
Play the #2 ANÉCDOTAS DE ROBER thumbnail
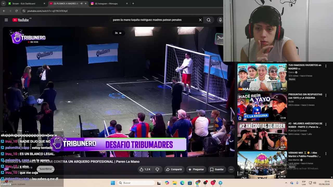coord(262,136)
